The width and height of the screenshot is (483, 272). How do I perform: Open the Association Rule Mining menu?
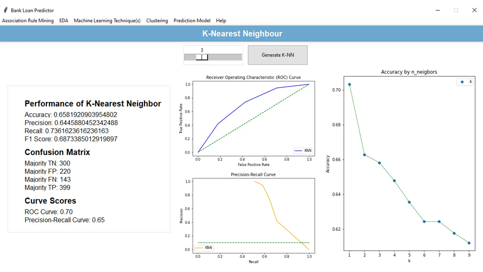coord(28,20)
